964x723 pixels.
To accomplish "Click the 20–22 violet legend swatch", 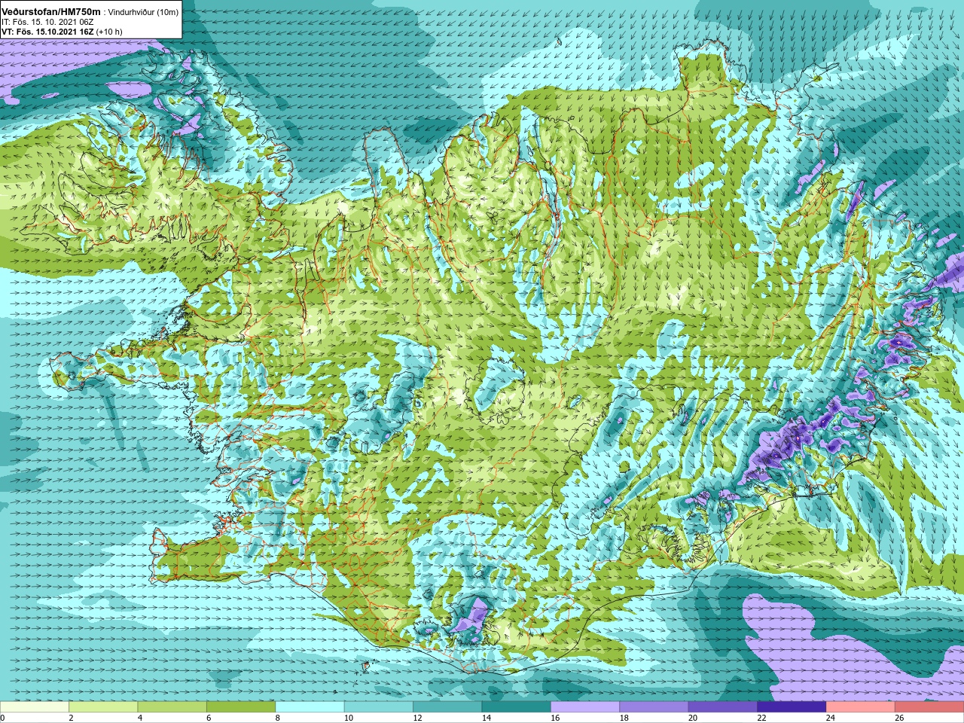I will (723, 707).
